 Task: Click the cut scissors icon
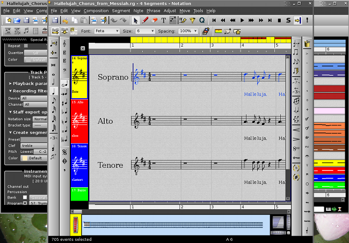click(x=65, y=20)
